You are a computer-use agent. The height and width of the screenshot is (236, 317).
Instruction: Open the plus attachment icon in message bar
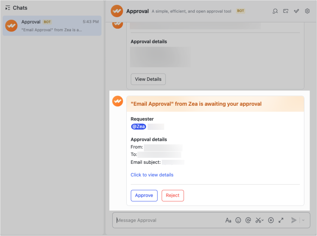click(x=271, y=220)
